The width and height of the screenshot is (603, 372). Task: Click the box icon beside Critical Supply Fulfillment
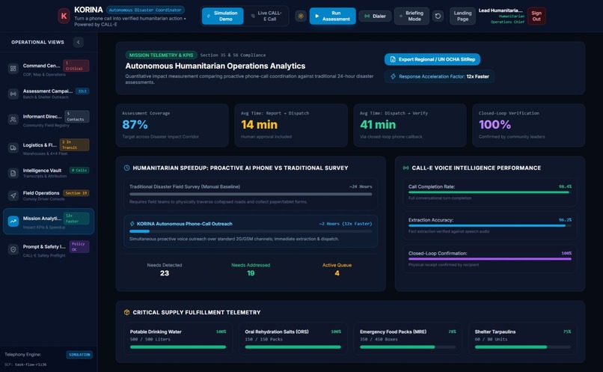[x=126, y=312]
